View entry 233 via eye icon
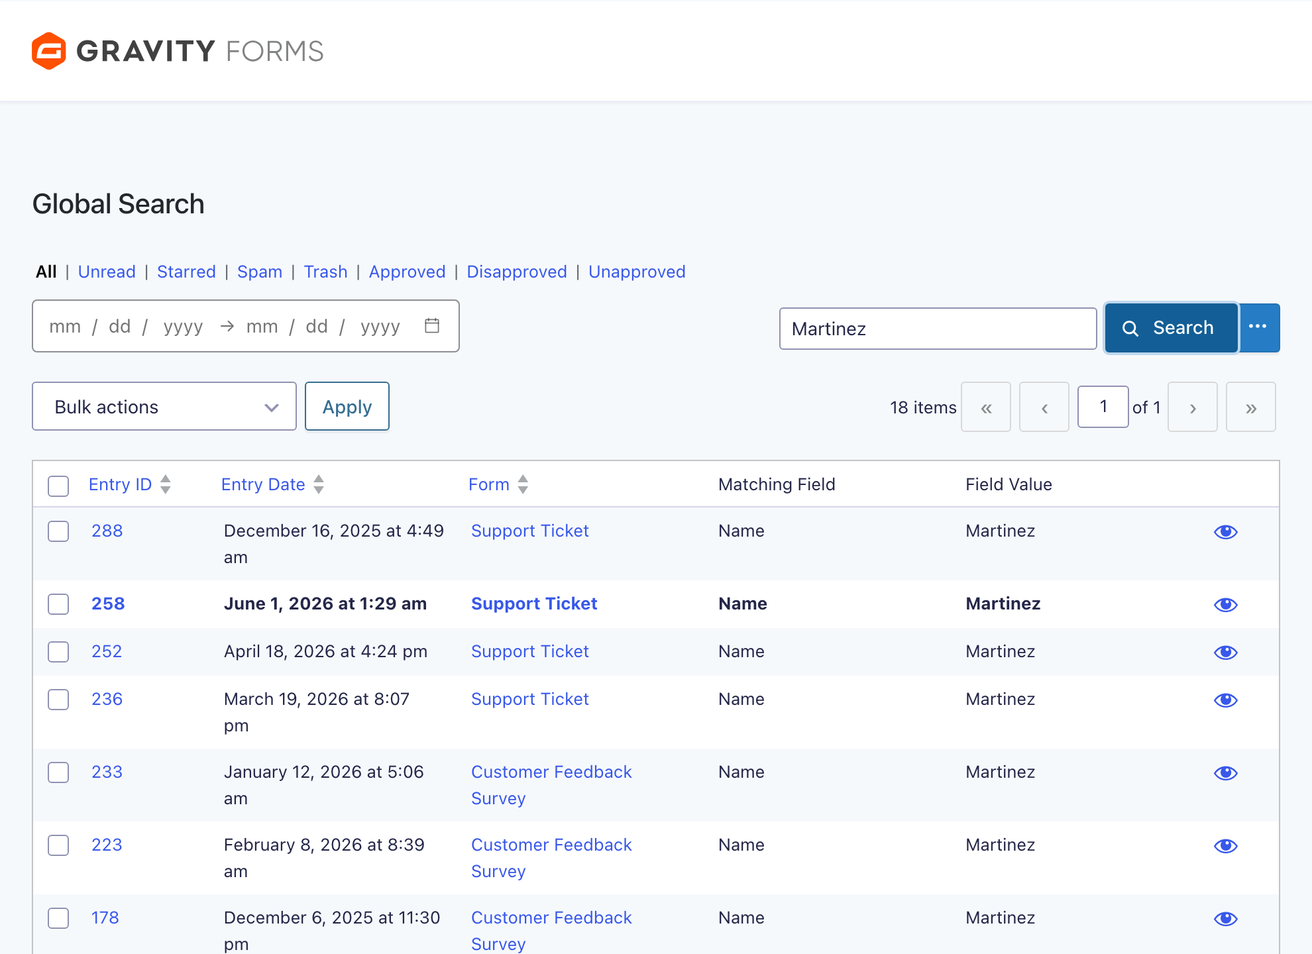 (1225, 772)
